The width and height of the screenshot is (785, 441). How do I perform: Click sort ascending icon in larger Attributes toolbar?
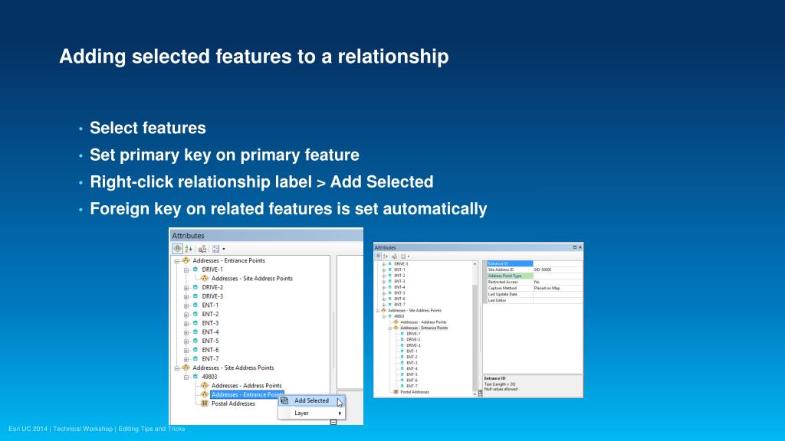tap(189, 249)
